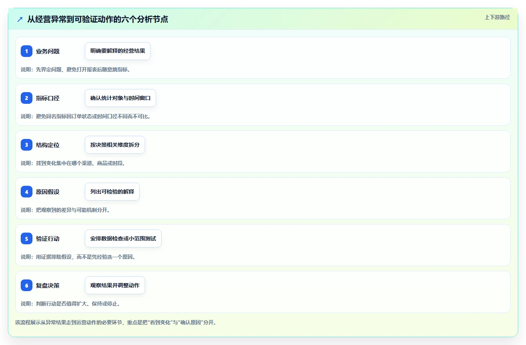Click the note 把观察到的差异与可能机制分开

65,210
